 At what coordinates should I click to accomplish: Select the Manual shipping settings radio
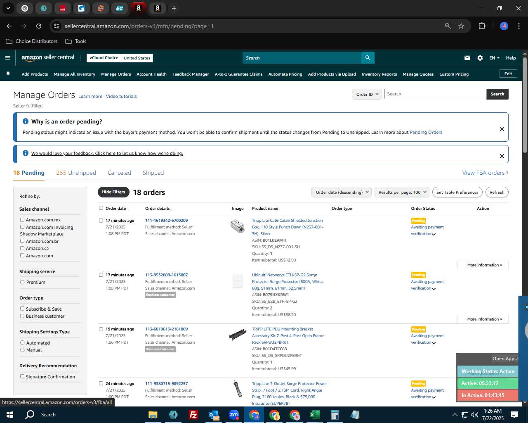pos(22,350)
